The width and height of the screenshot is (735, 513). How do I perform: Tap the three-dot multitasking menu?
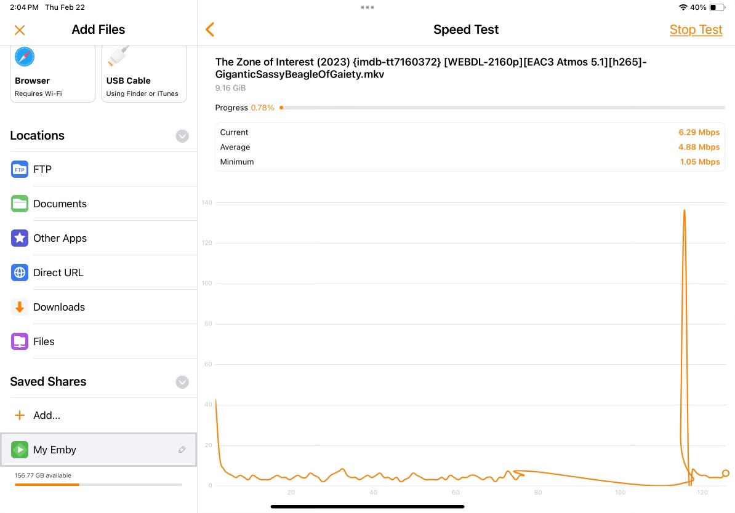click(x=367, y=7)
